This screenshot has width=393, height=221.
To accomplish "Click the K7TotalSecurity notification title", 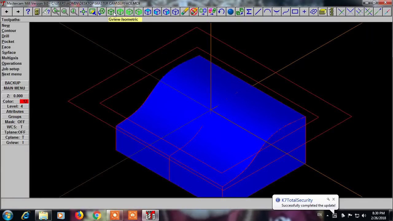I will click(x=297, y=200).
